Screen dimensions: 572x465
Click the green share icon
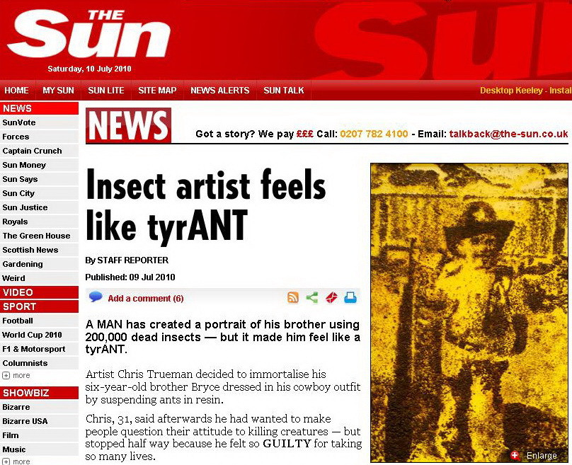coord(312,297)
